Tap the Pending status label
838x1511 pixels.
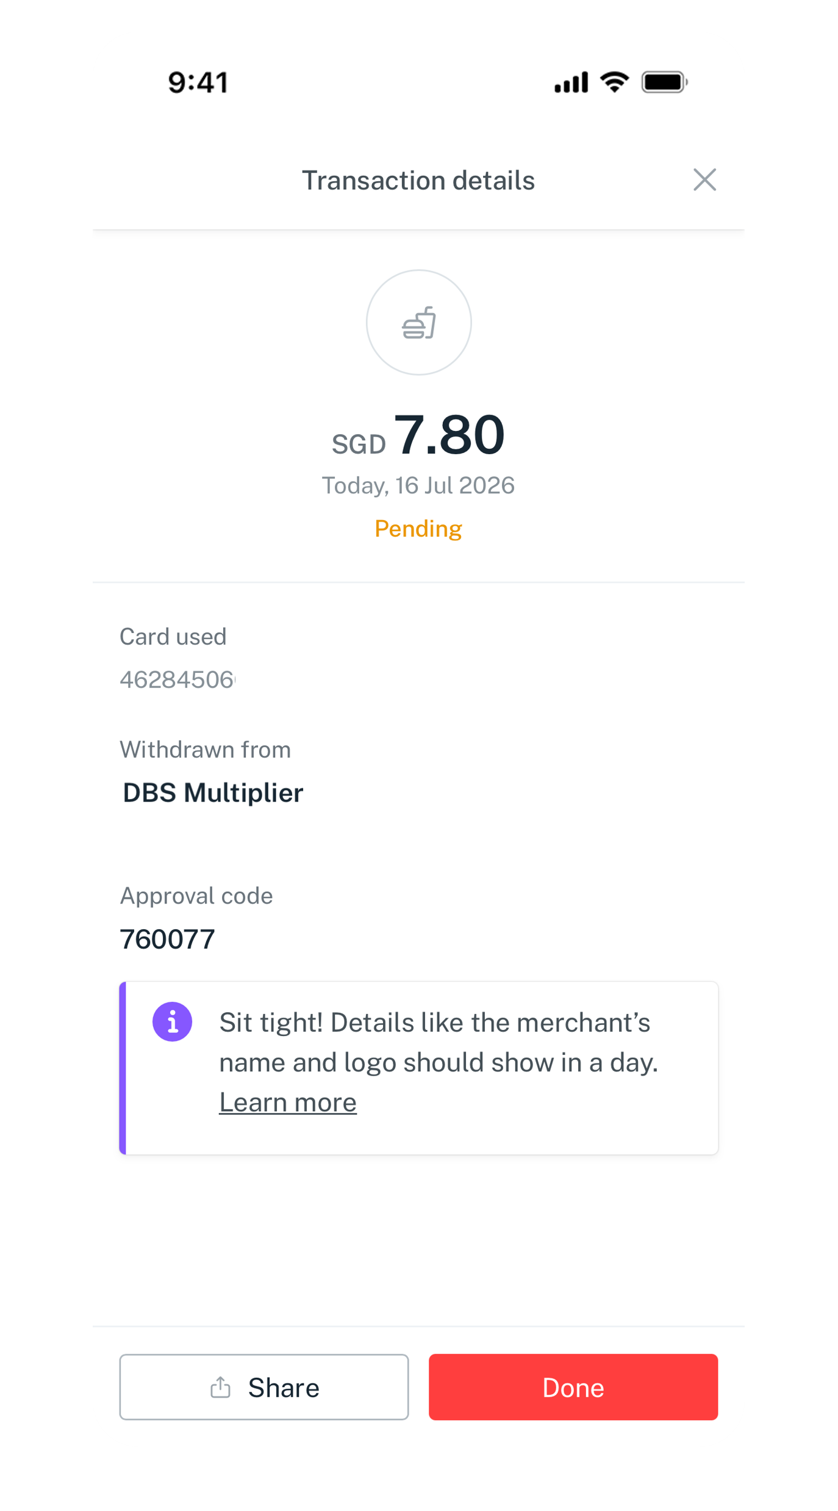pos(418,529)
